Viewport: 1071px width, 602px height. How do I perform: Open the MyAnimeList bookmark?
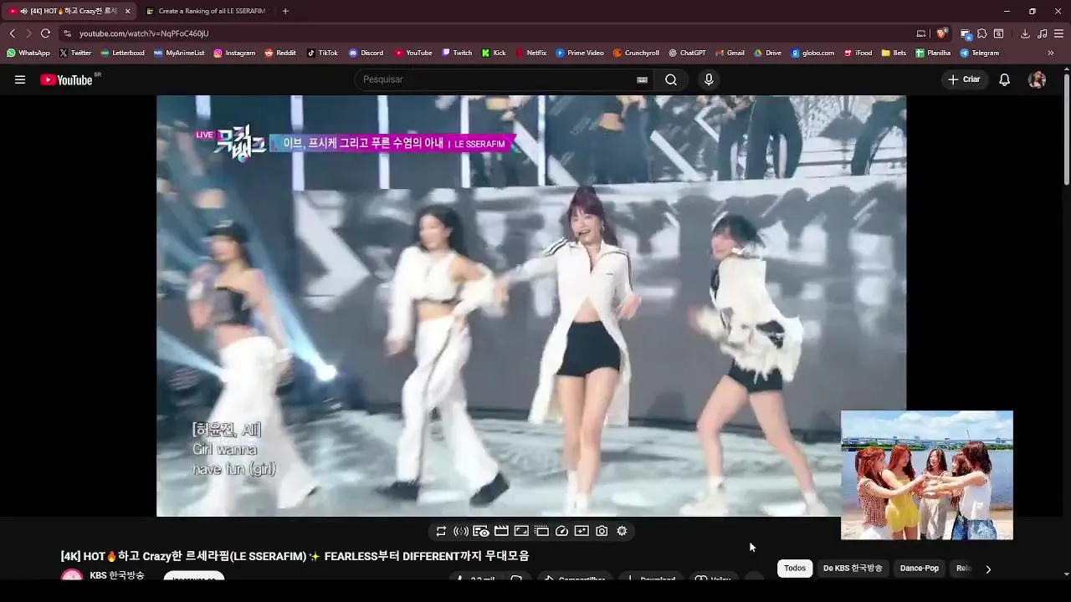pyautogui.click(x=179, y=53)
